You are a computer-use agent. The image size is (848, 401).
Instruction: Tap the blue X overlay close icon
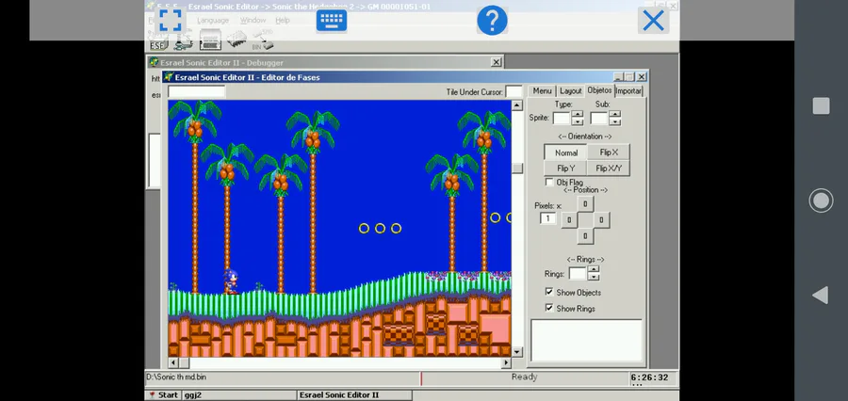(653, 21)
